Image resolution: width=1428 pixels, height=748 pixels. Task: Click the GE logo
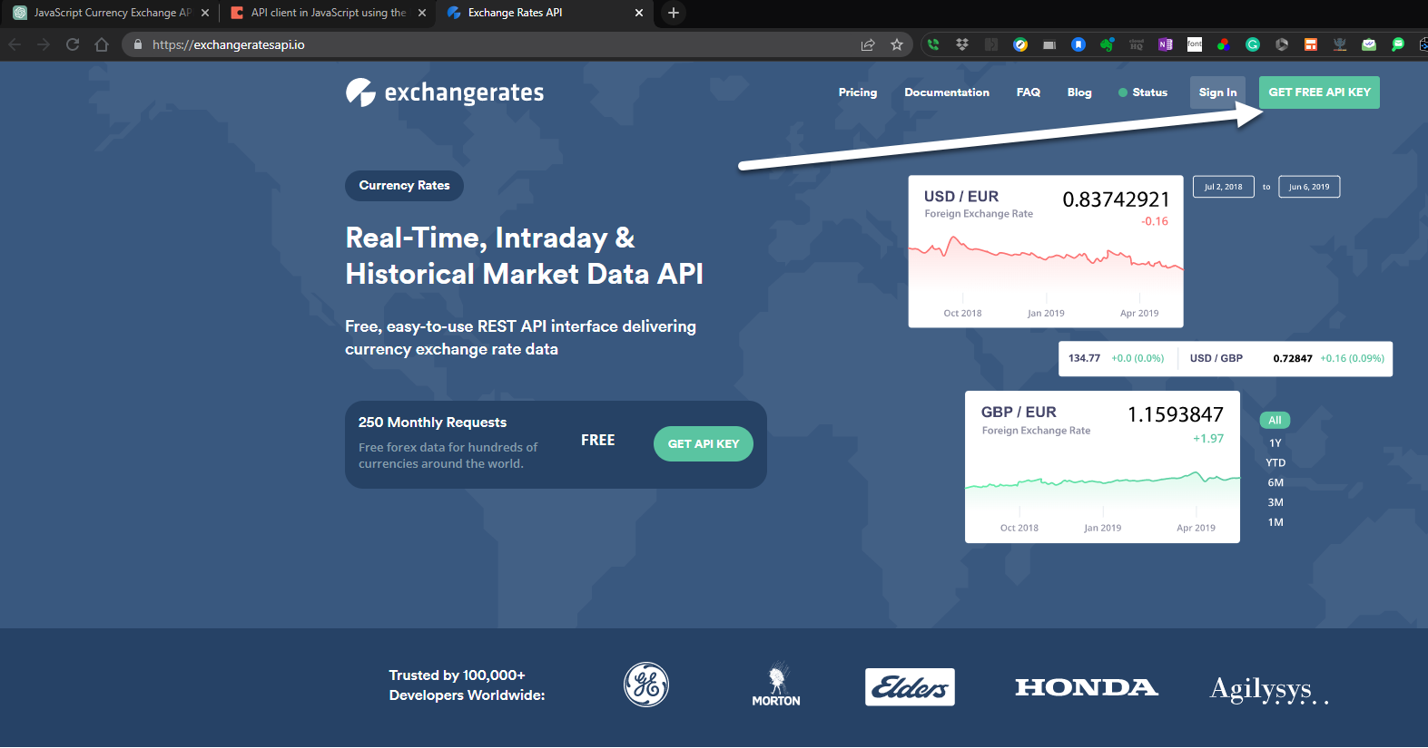646,685
